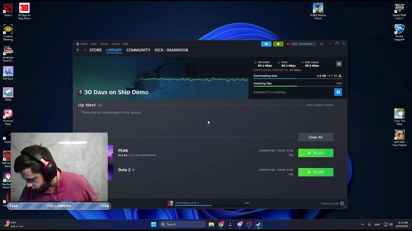Click the PEAK desktop shortcut

[8, 95]
